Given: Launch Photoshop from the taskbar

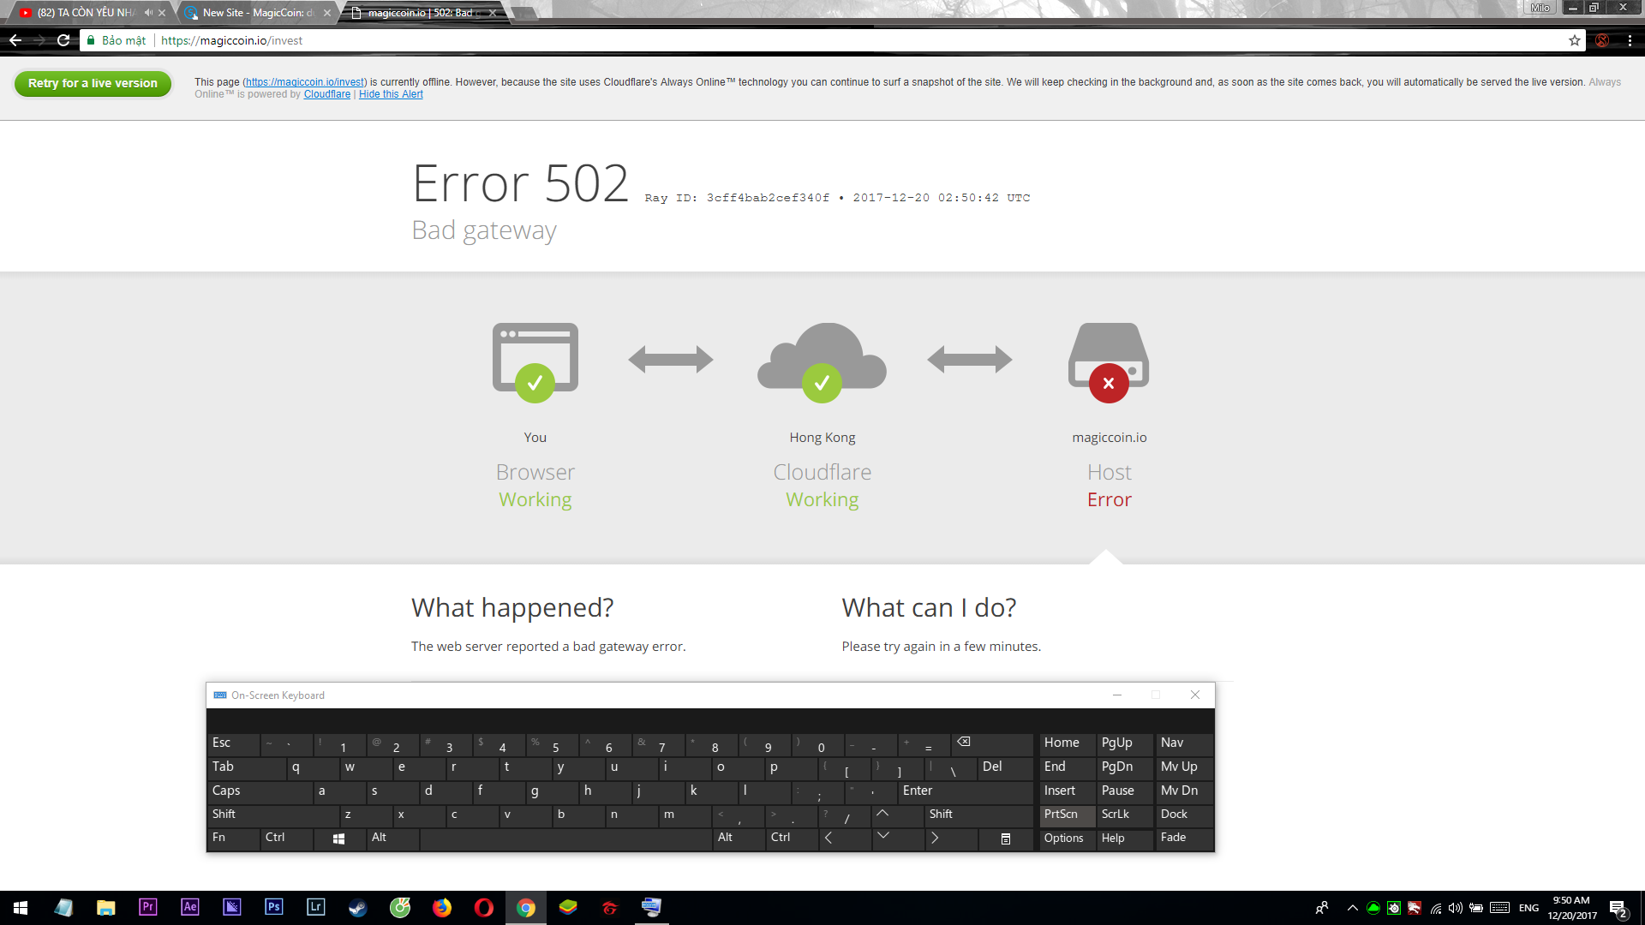Looking at the screenshot, I should 273,907.
